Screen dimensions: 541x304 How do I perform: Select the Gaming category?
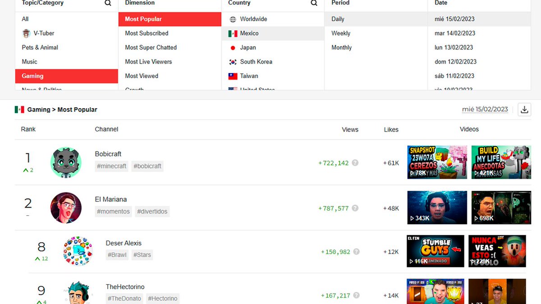click(67, 76)
